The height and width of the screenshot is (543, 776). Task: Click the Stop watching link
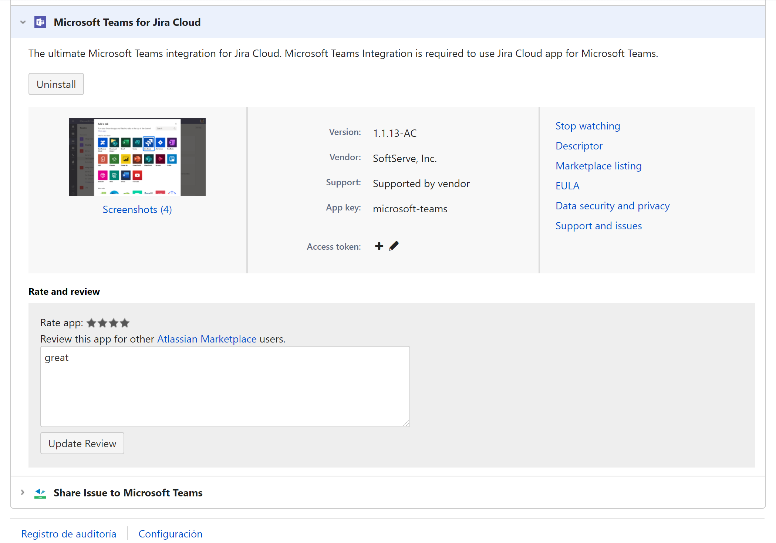tap(587, 126)
